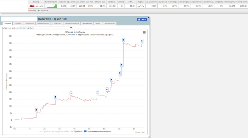Screen dimensions: 248x138
Task: Click the red ST filter badge
Action: click(x=32, y=6)
